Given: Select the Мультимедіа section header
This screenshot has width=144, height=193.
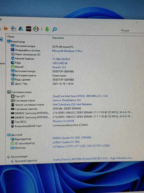Looking at the screenshot, I should tap(17, 157).
